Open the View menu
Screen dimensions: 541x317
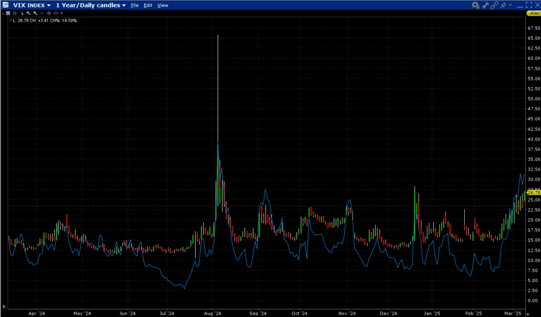click(x=163, y=5)
